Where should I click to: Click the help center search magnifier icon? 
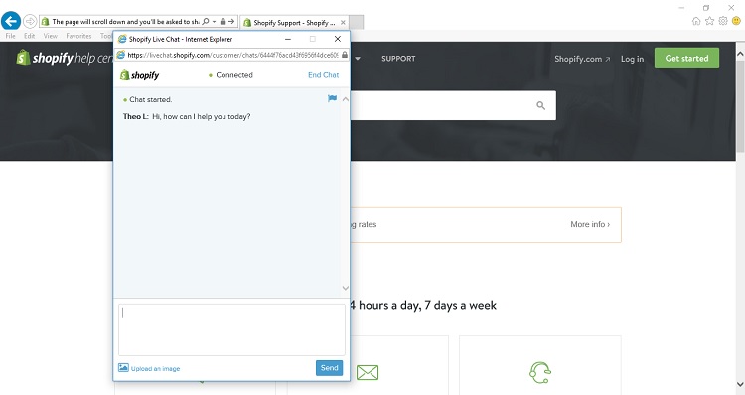(x=540, y=105)
